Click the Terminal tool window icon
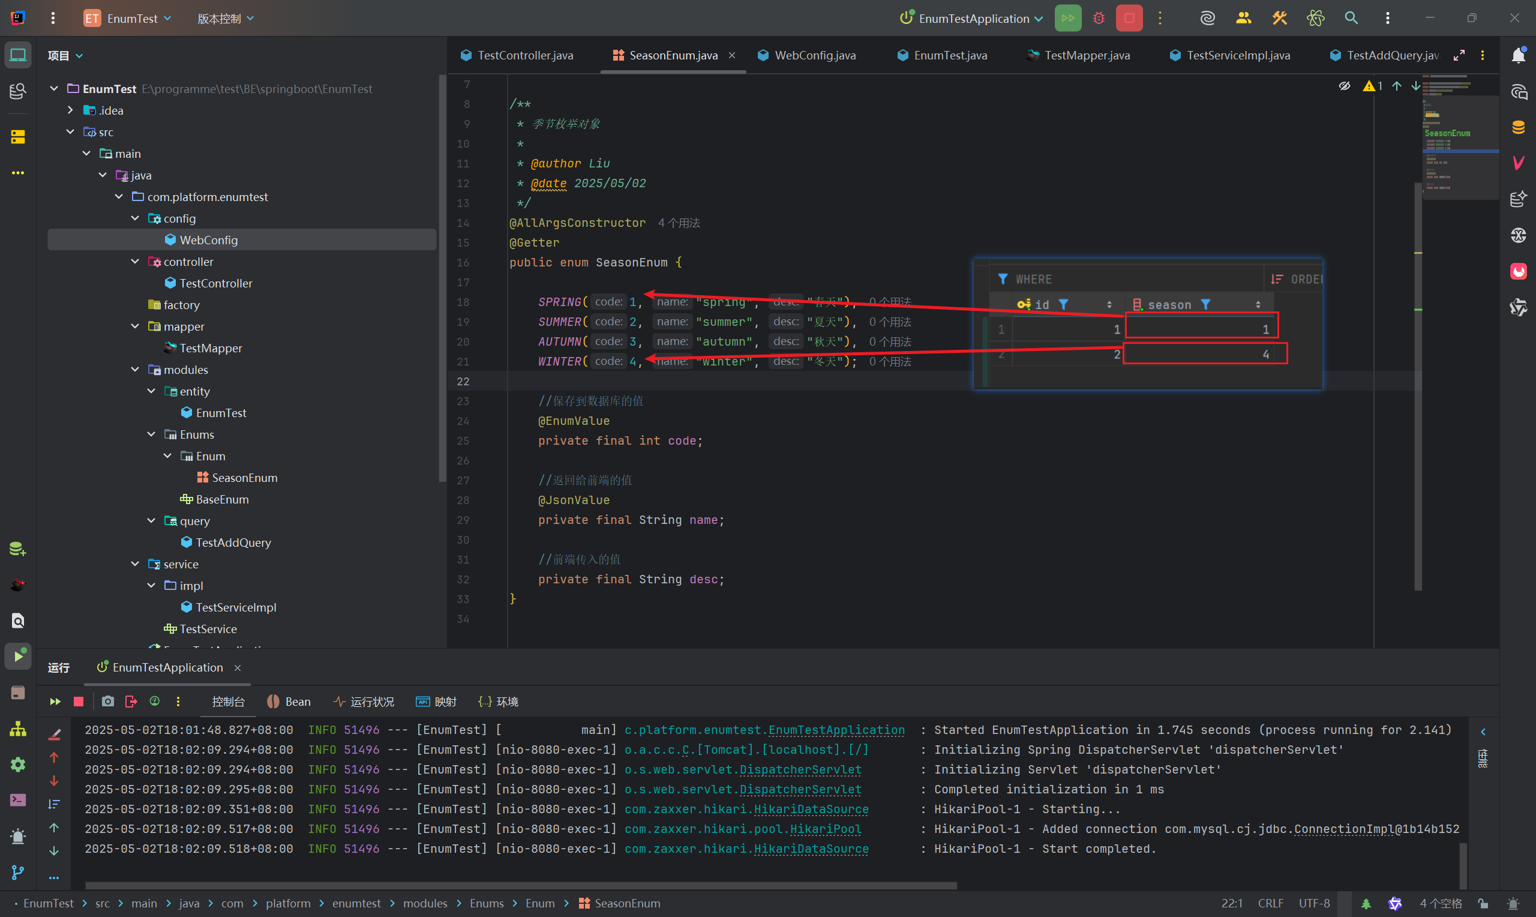 pos(18,800)
